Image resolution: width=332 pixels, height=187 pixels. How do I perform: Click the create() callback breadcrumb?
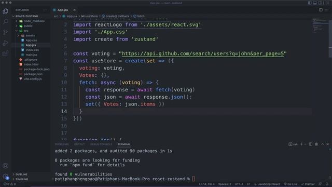[x=115, y=16]
